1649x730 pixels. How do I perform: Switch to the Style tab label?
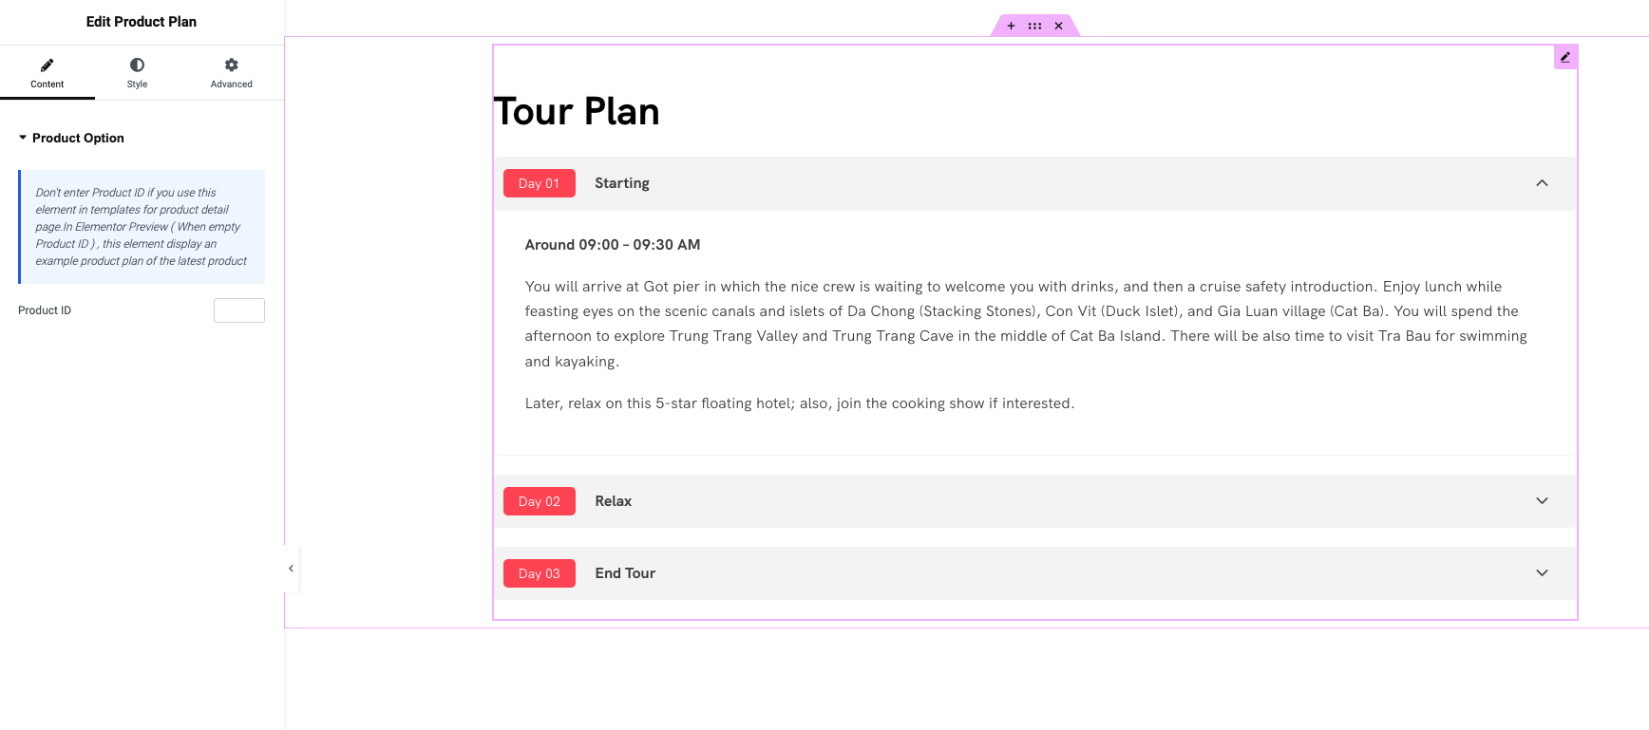coord(137,84)
